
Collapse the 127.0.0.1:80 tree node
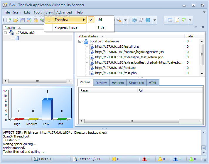pos(6,33)
